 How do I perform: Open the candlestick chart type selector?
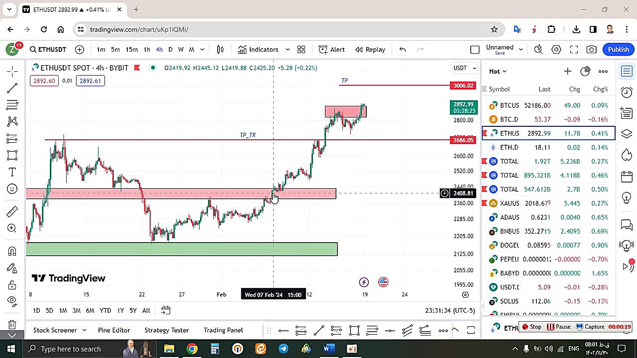[x=220, y=49]
